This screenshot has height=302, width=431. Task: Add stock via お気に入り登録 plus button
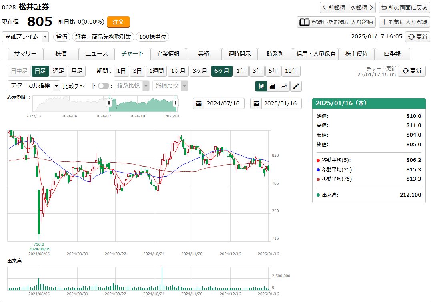pyautogui.click(x=404, y=22)
